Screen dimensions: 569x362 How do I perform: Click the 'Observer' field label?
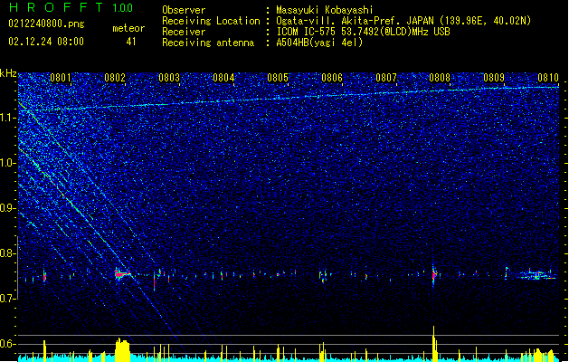tap(184, 10)
